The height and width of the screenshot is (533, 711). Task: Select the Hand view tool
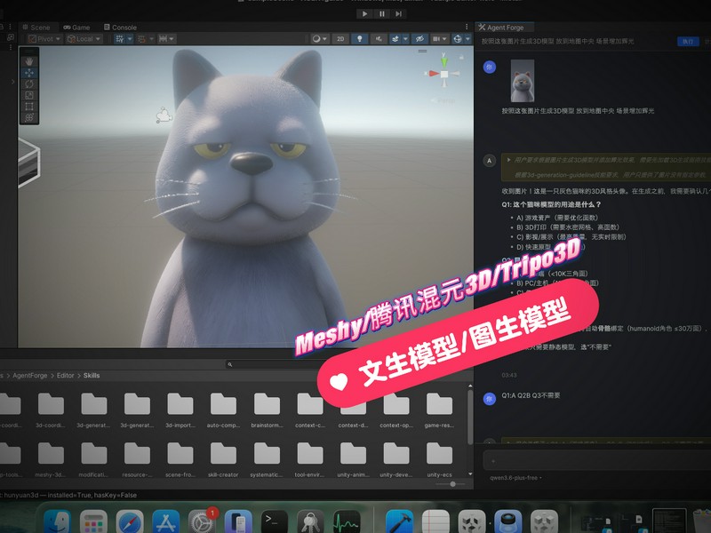[29, 61]
